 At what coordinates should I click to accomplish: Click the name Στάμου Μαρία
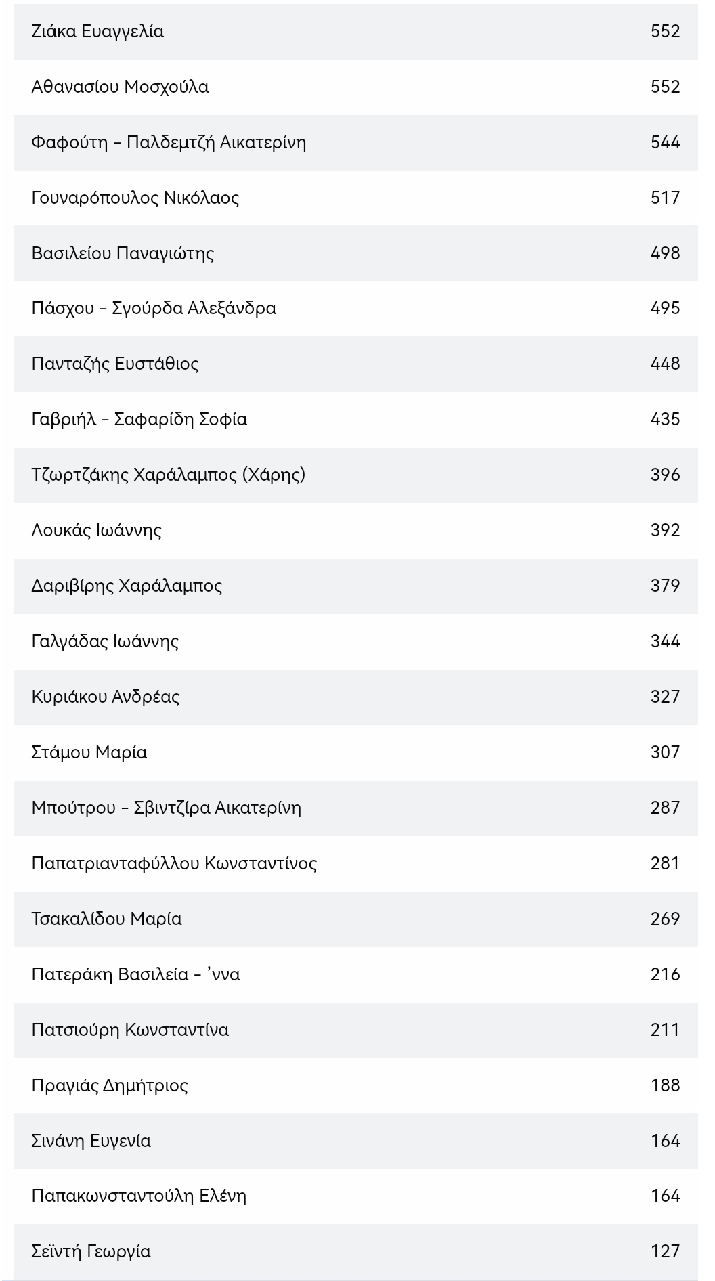pyautogui.click(x=89, y=752)
